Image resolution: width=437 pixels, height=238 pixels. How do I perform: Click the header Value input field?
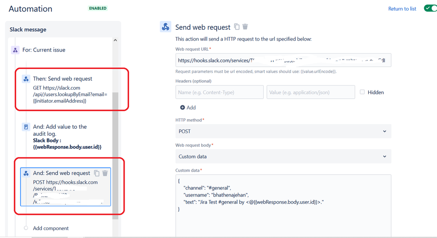tap(311, 92)
